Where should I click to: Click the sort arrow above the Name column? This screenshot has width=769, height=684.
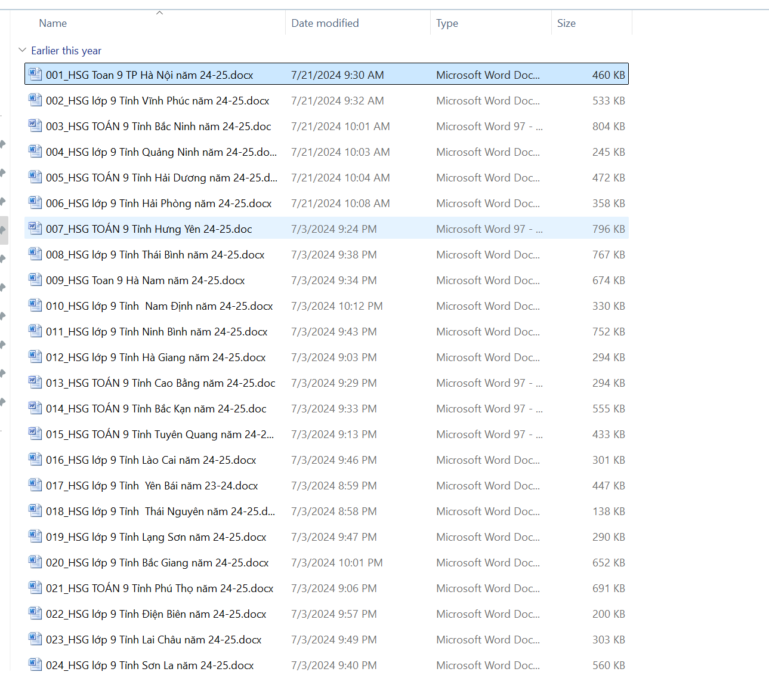159,13
